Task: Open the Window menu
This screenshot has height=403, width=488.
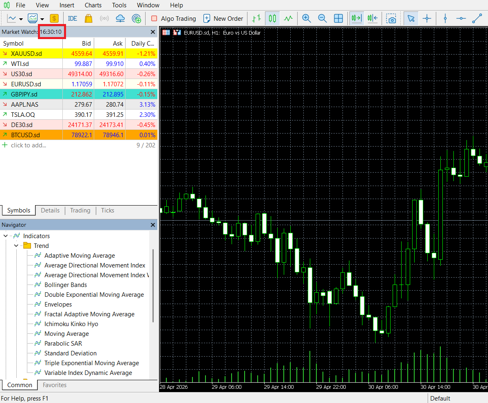Action: click(x=148, y=5)
